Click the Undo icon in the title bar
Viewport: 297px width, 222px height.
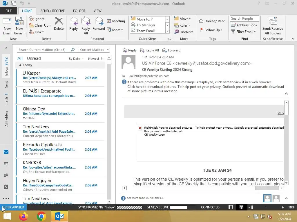pyautogui.click(x=22, y=3)
